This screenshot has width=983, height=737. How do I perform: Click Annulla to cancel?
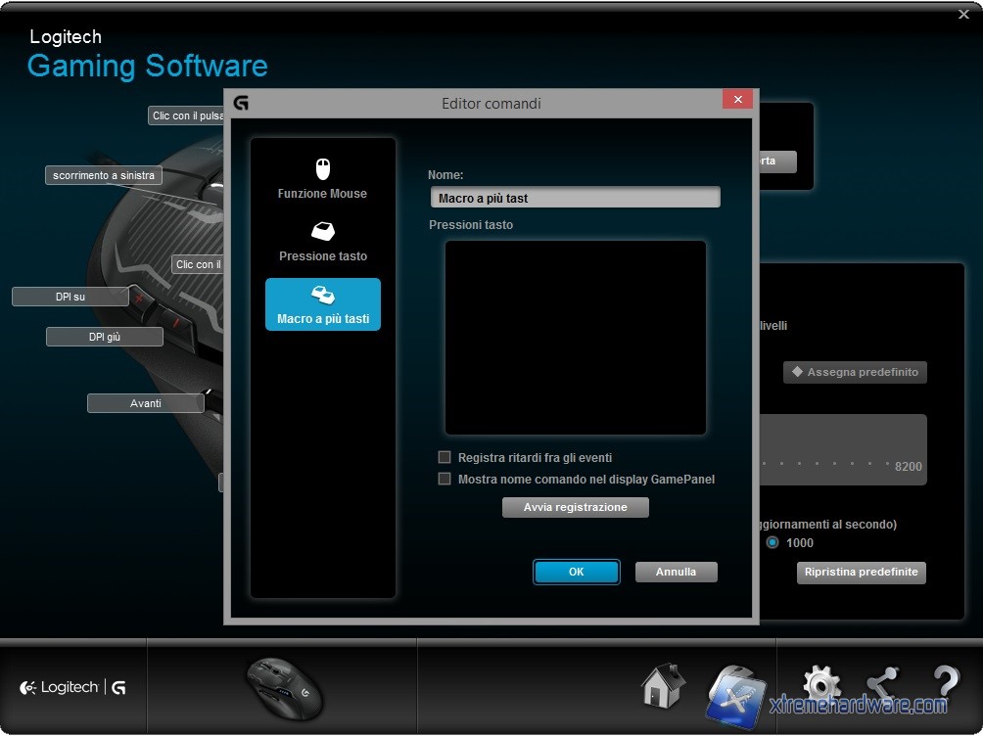tap(676, 572)
